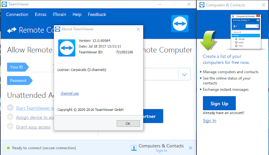The width and height of the screenshot is (269, 155).
Task: Click the Manage computers and contacts bullet
Action: [x=231, y=72]
